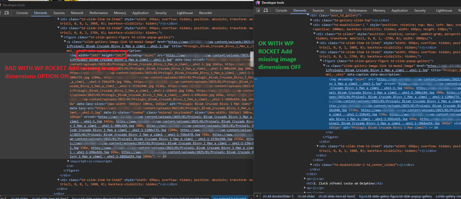Open Console tab in right DevTools
The image size is (461, 199).
(x=281, y=11)
